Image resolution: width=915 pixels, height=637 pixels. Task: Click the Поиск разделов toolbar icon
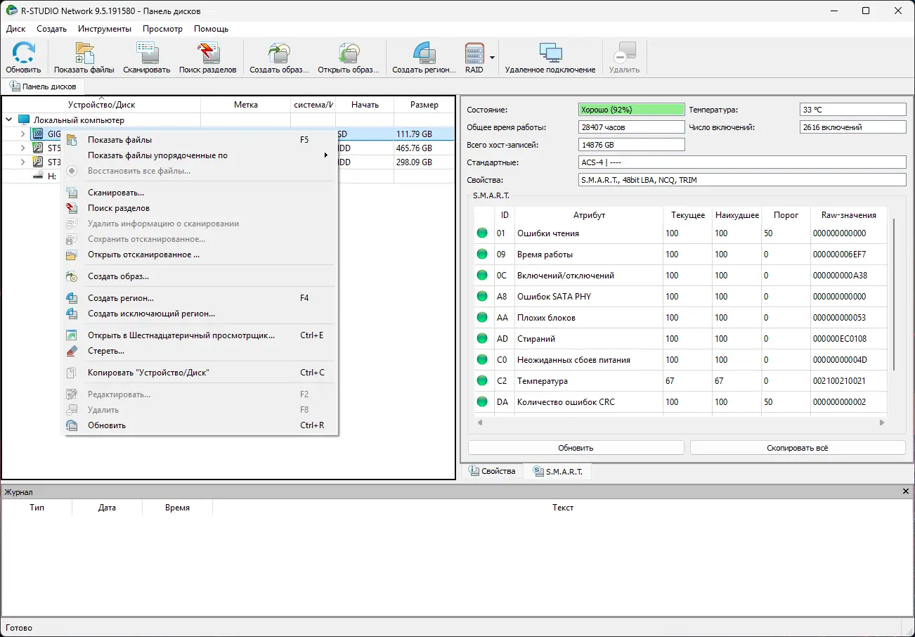[208, 53]
